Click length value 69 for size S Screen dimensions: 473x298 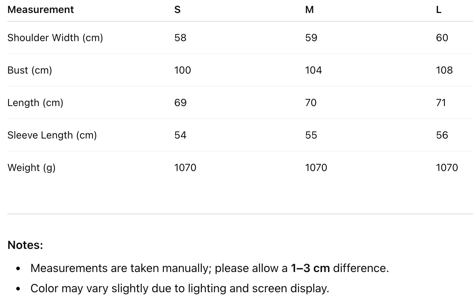[180, 102]
